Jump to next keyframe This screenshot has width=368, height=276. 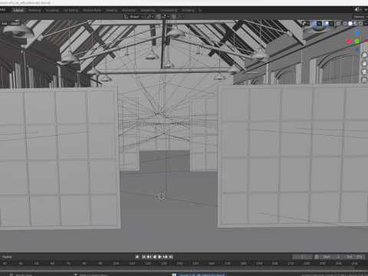tap(166, 257)
